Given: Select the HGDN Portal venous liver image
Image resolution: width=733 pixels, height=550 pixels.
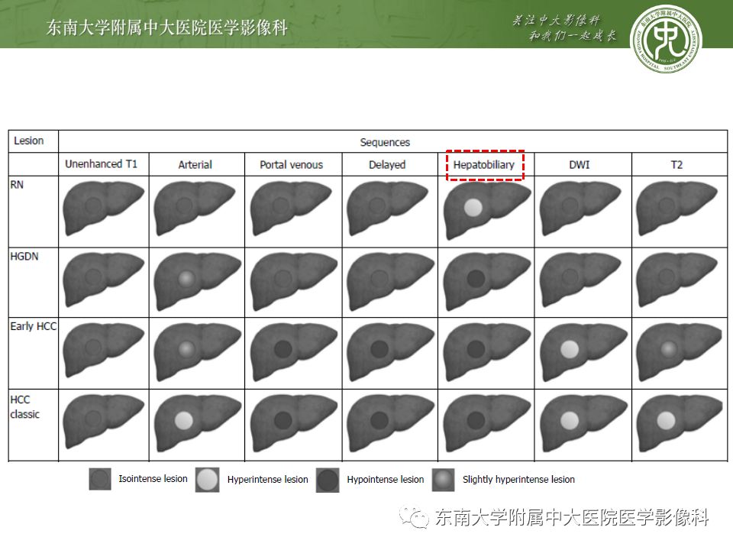Looking at the screenshot, I should tap(293, 282).
